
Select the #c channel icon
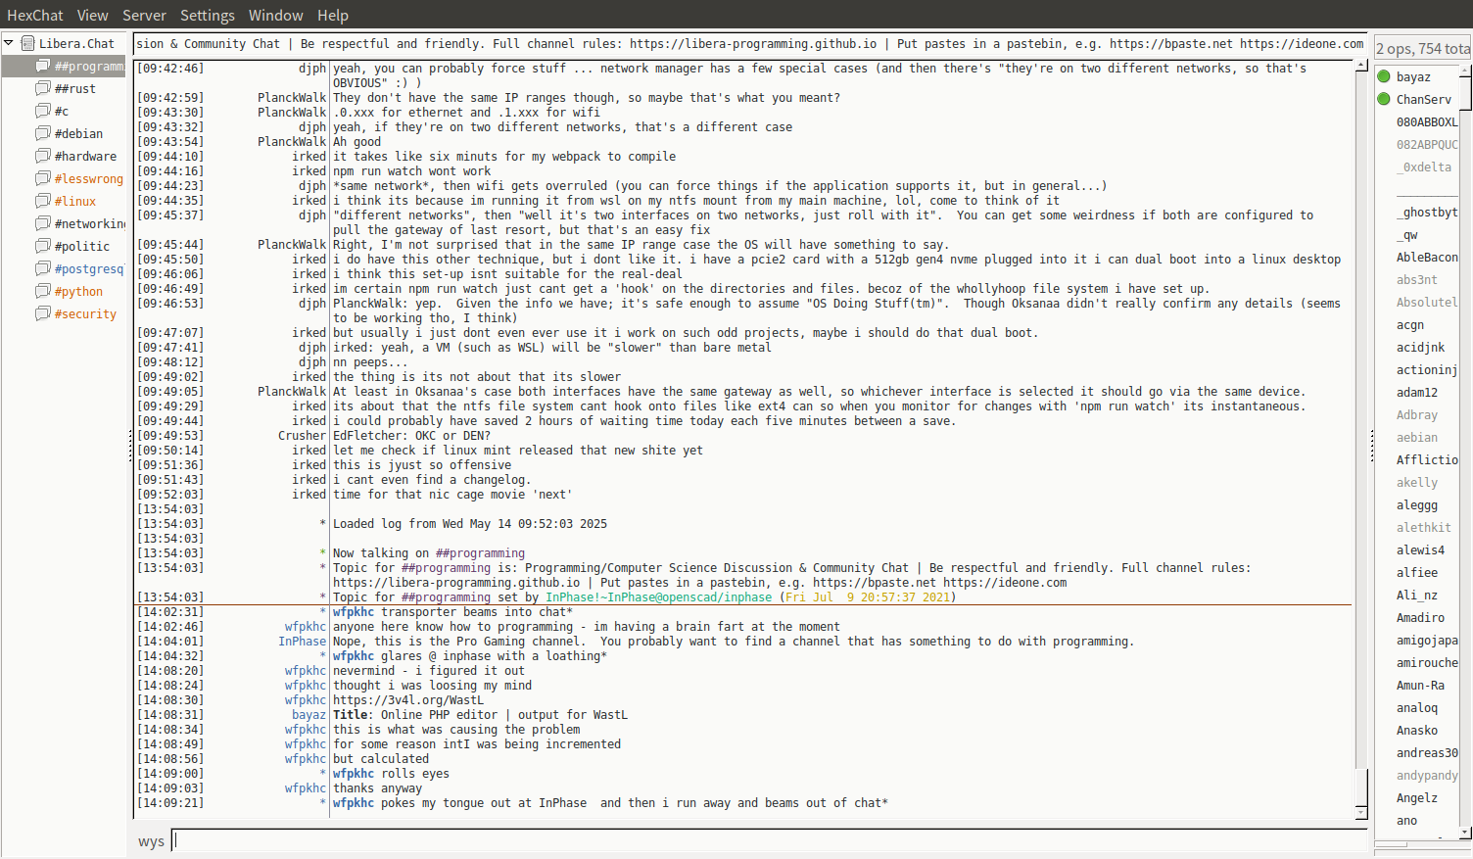click(x=42, y=111)
